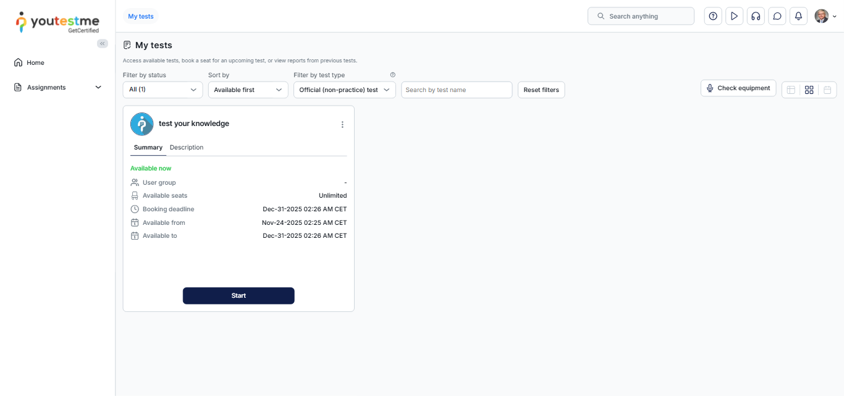Open the Filter by test type dropdown
844x396 pixels.
[x=344, y=90]
